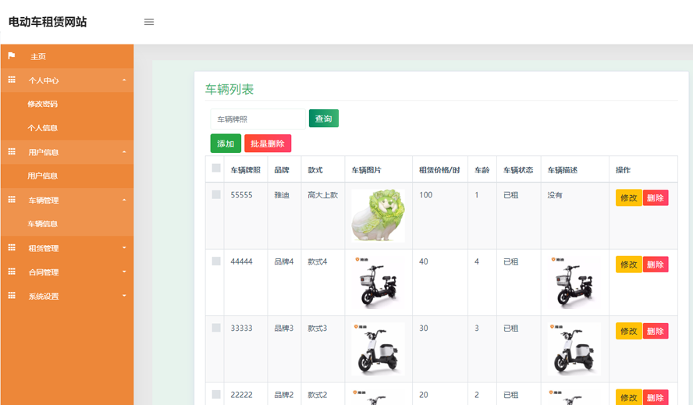Focus the 车辆牌照 search input field
Image resolution: width=693 pixels, height=405 pixels.
coord(258,119)
